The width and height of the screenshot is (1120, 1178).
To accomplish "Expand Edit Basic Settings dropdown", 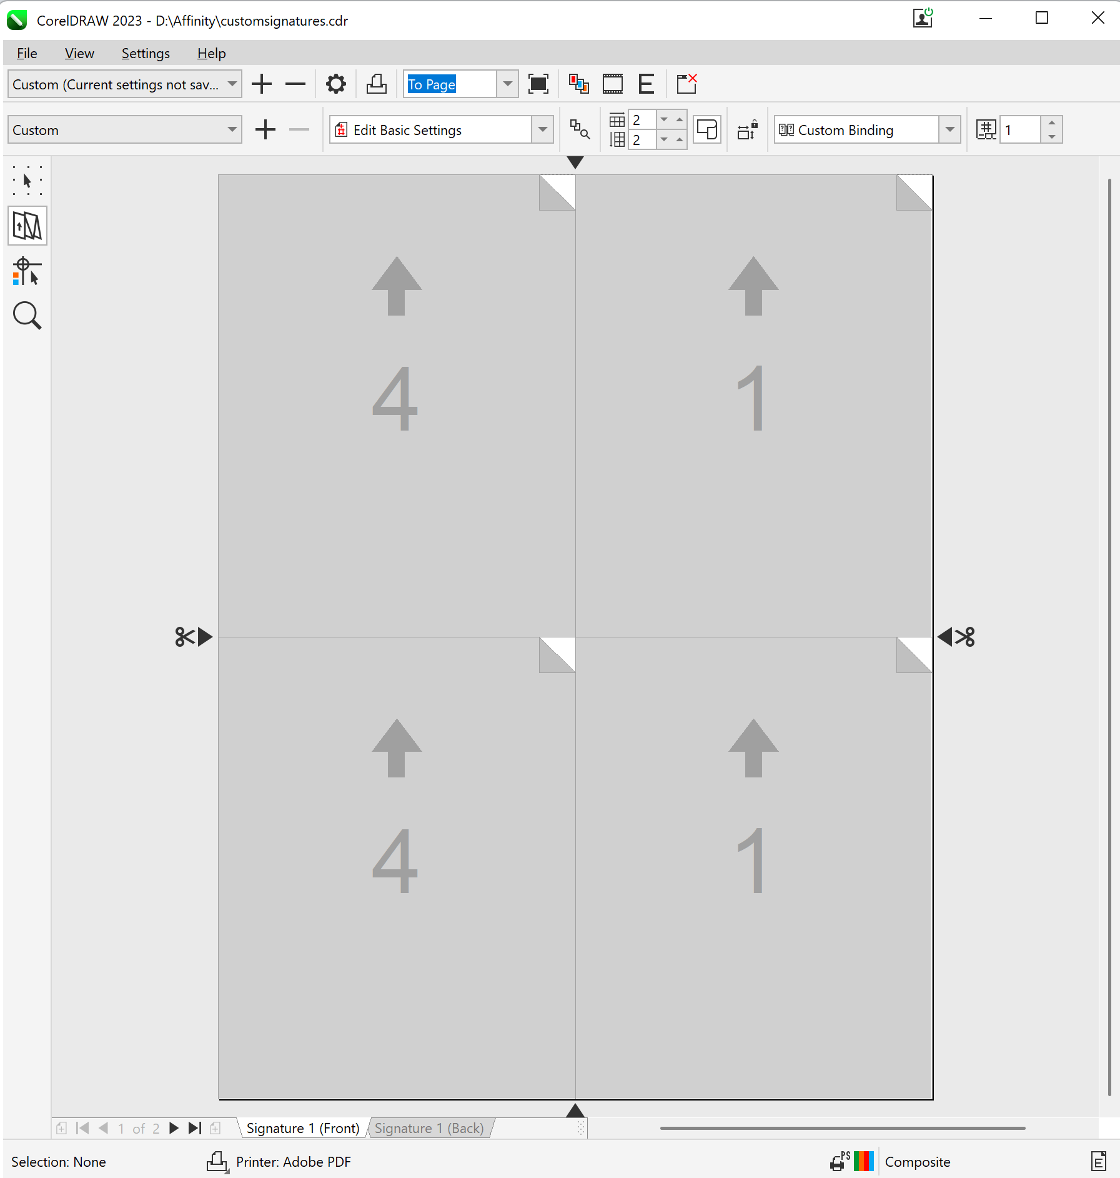I will [x=543, y=129].
